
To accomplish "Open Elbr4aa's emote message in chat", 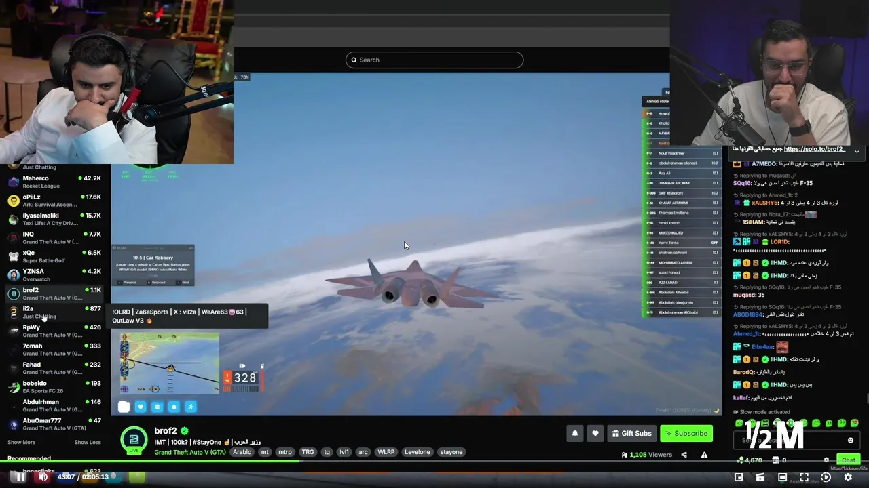I will [x=782, y=347].
